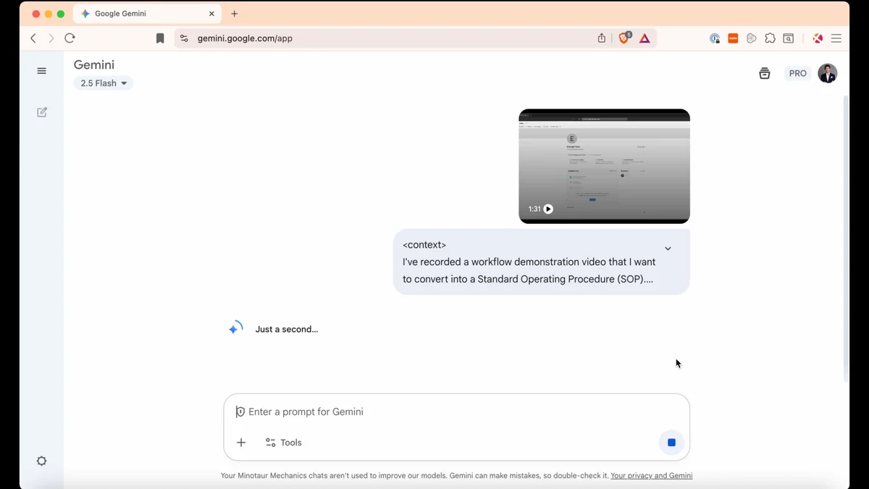Screen dimensions: 869x489
Task: Click the share icon in the address bar
Action: point(601,38)
